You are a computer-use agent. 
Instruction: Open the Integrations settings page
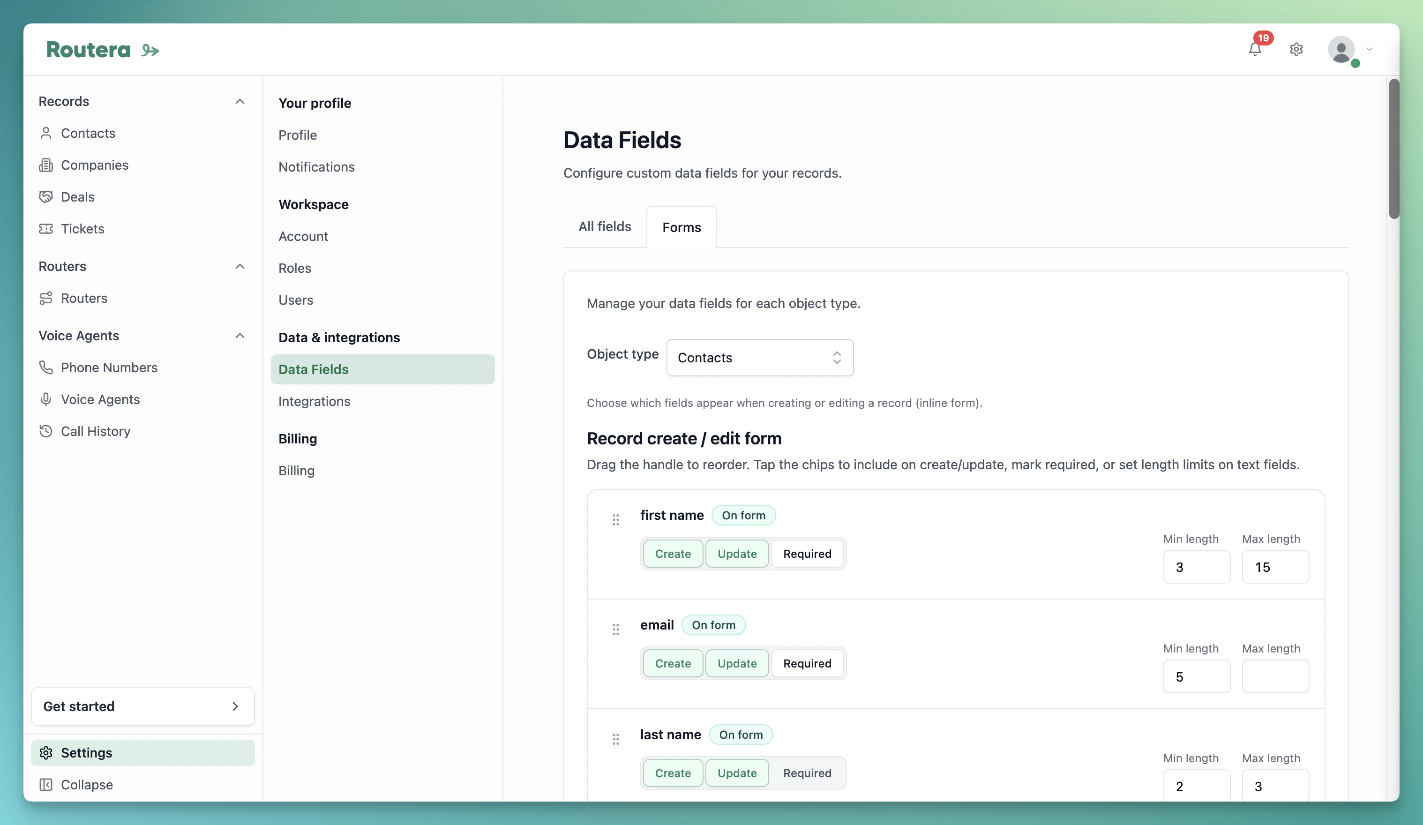(x=314, y=401)
